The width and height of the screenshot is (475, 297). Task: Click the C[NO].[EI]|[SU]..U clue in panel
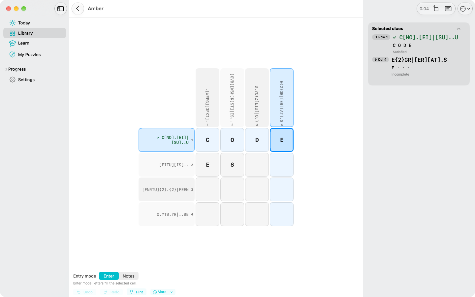click(428, 37)
